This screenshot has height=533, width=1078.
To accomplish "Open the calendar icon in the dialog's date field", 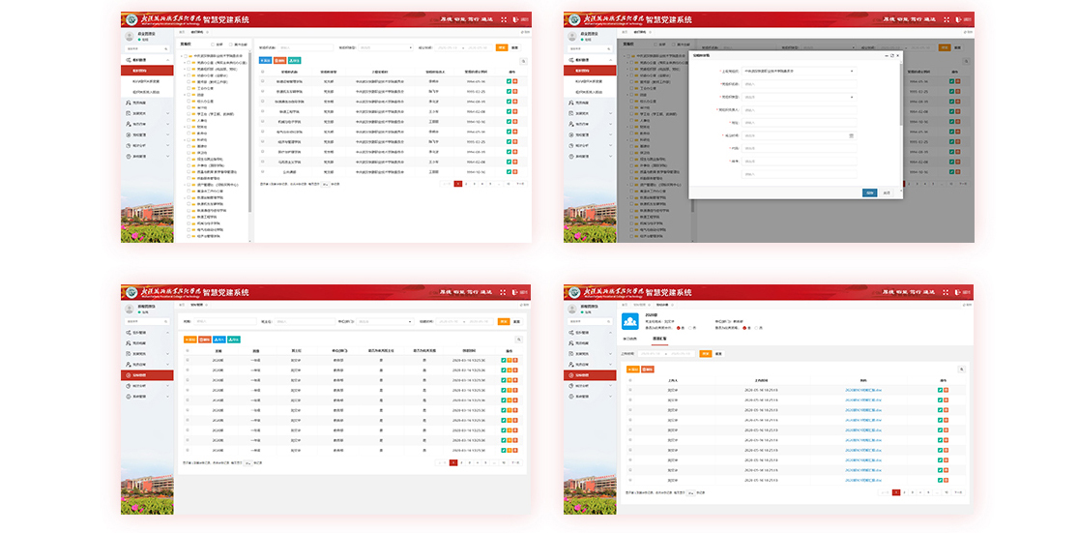I will (x=852, y=135).
